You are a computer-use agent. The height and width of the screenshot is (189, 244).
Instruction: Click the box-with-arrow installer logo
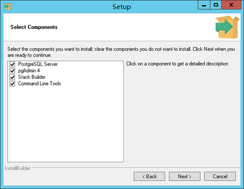click(x=227, y=27)
